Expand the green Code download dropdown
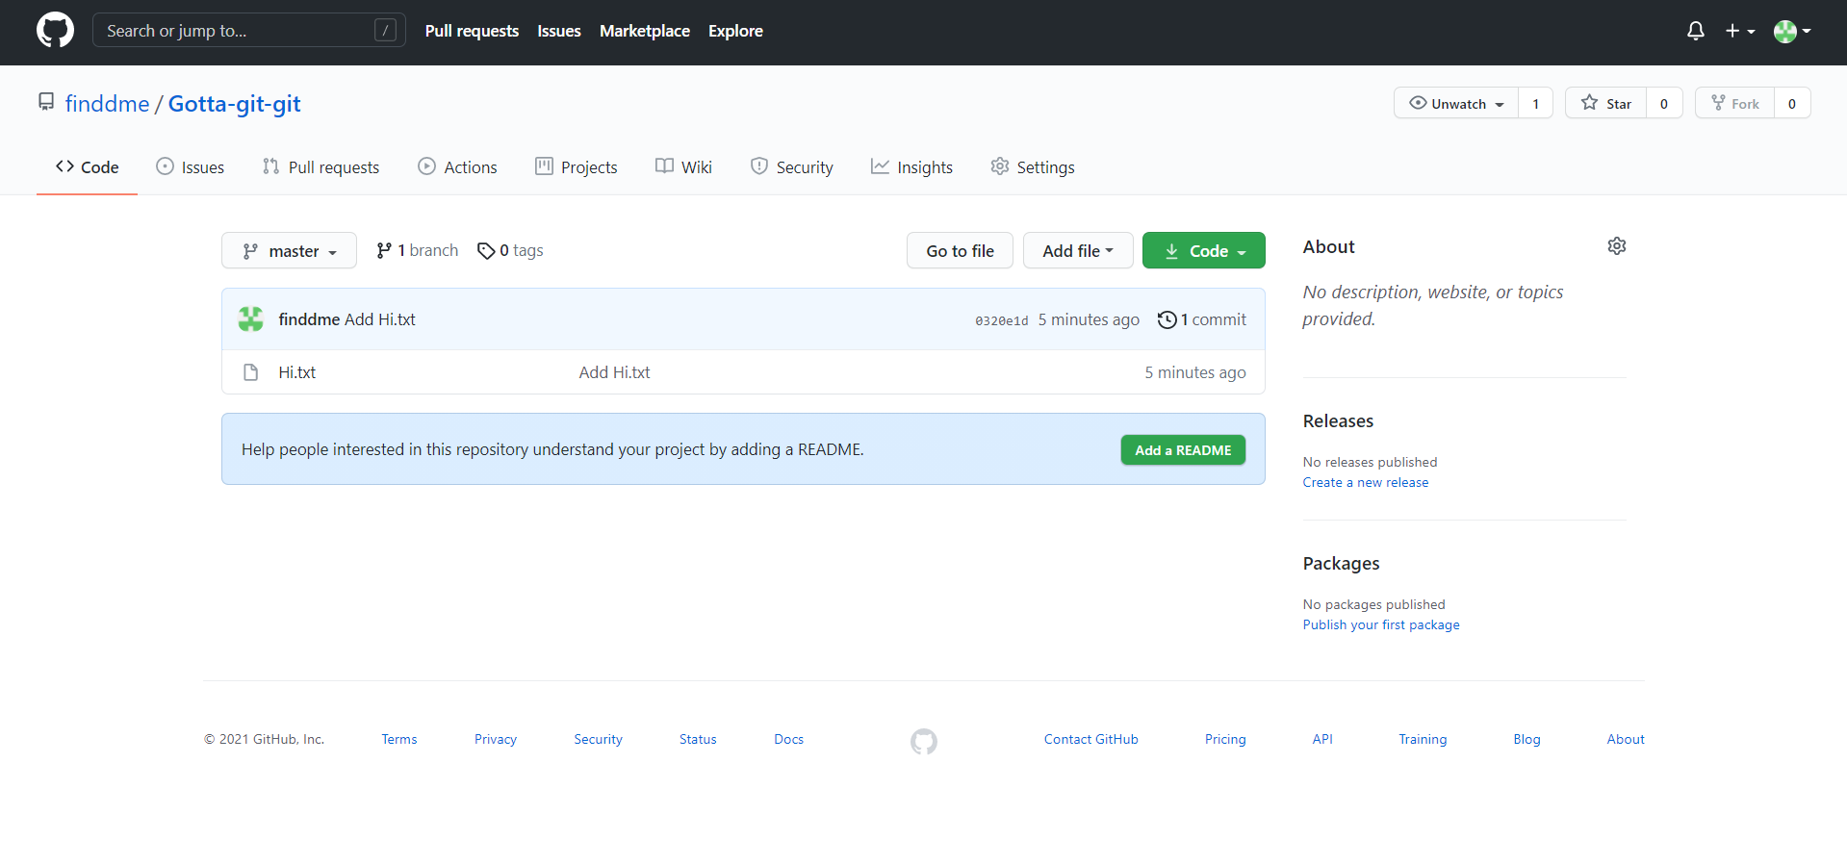Screen dimensions: 1847x865 coord(1203,250)
